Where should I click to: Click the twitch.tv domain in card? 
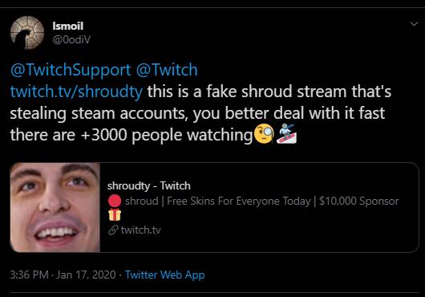click(x=140, y=230)
